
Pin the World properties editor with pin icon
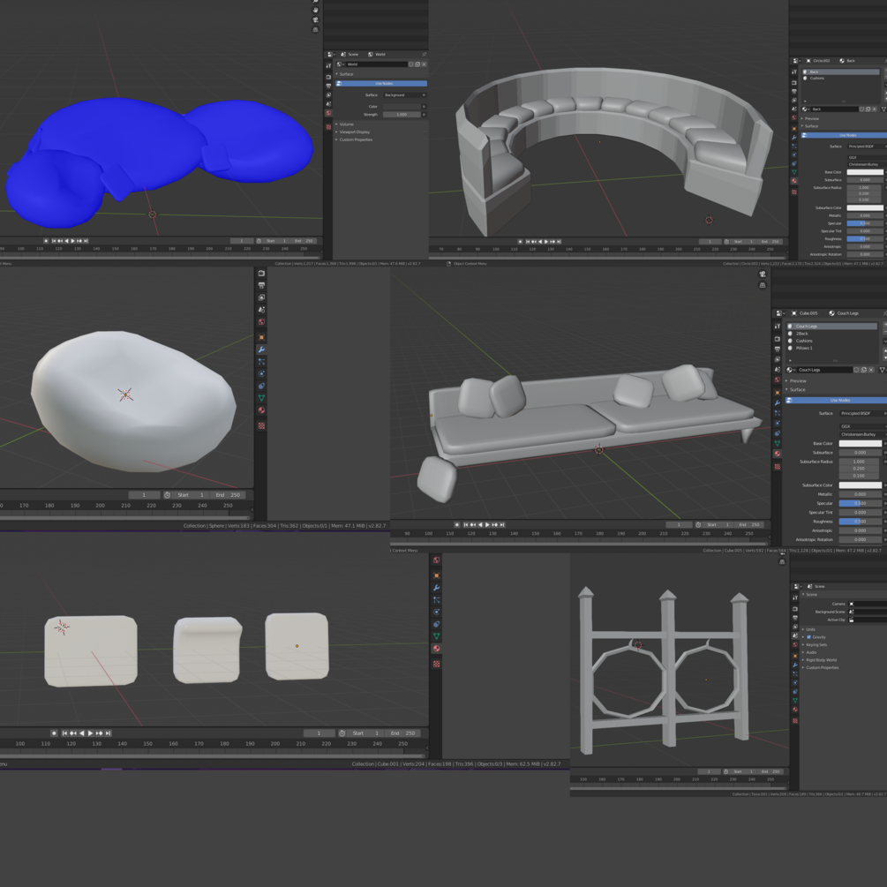click(x=424, y=55)
